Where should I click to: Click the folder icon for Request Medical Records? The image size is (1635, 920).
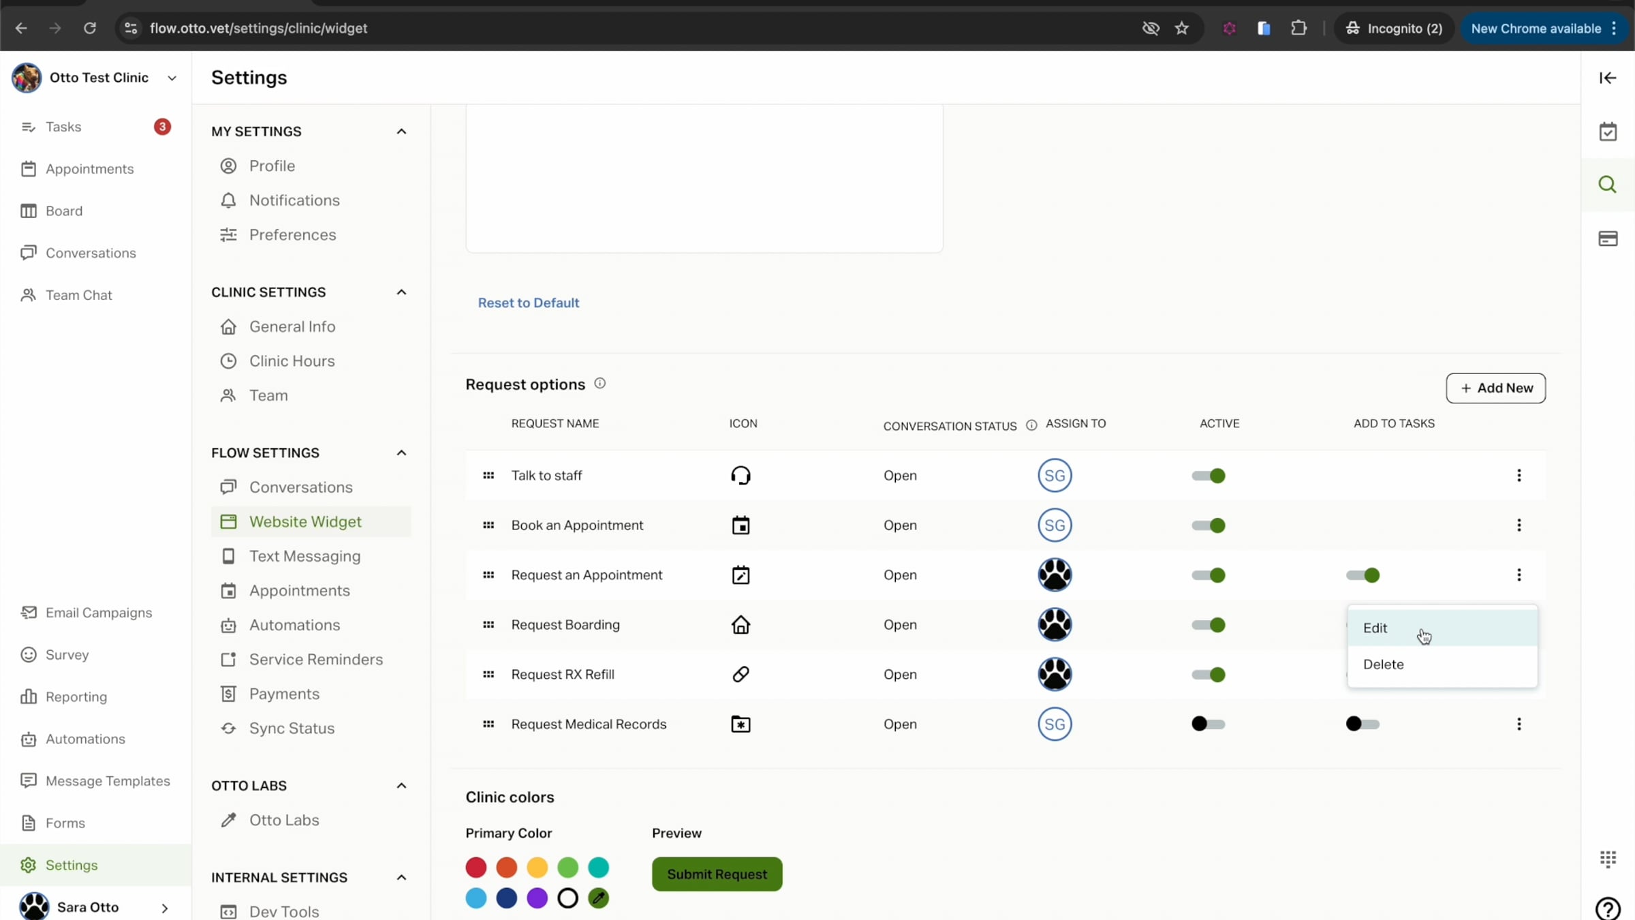(741, 724)
